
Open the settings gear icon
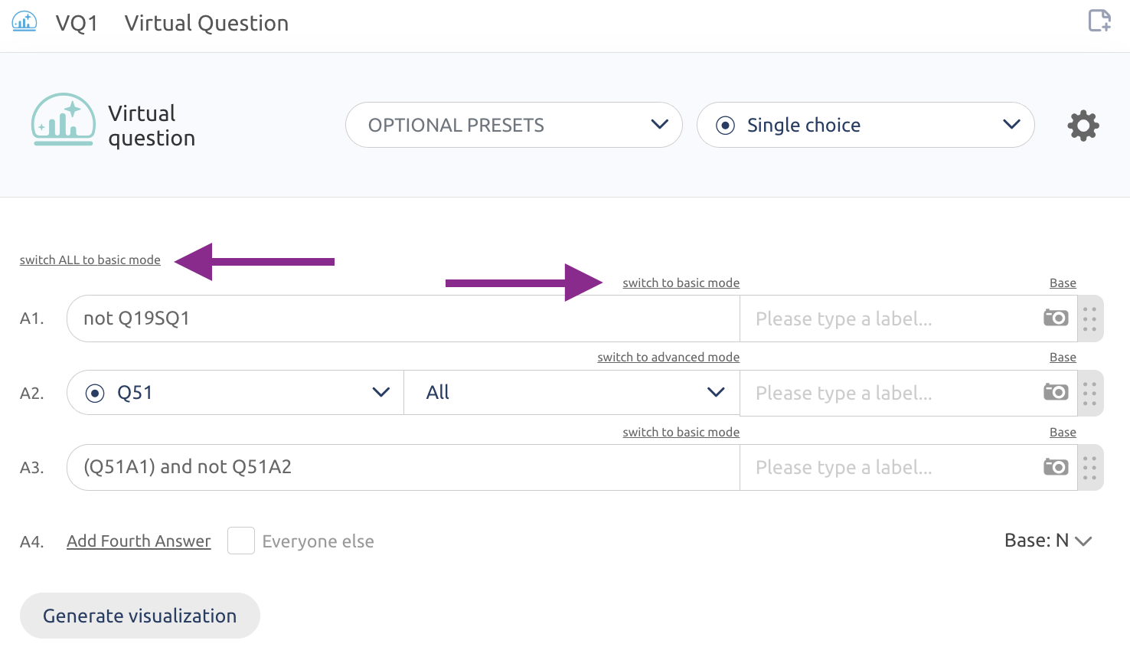click(x=1083, y=126)
